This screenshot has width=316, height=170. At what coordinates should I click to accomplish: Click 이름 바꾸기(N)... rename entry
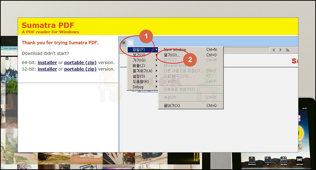click(191, 76)
